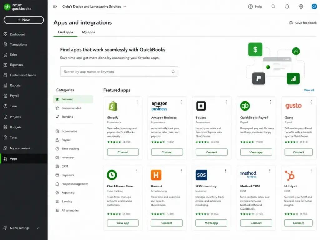Click Give feedback link
Screen dimensions: 320x240
pyautogui.click(x=303, y=23)
